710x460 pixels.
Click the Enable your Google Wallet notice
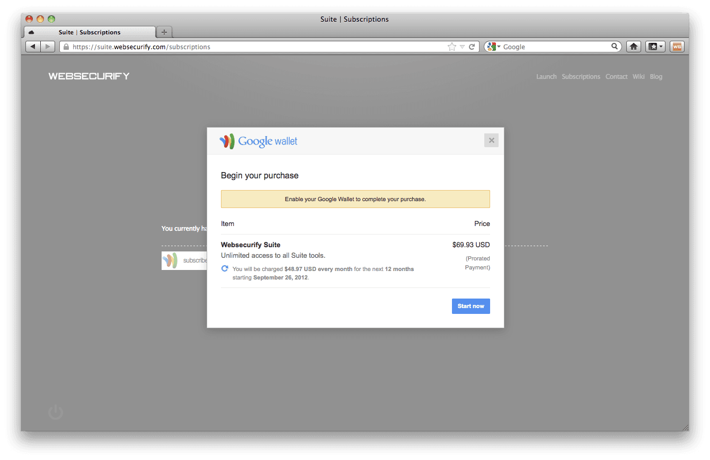[355, 199]
